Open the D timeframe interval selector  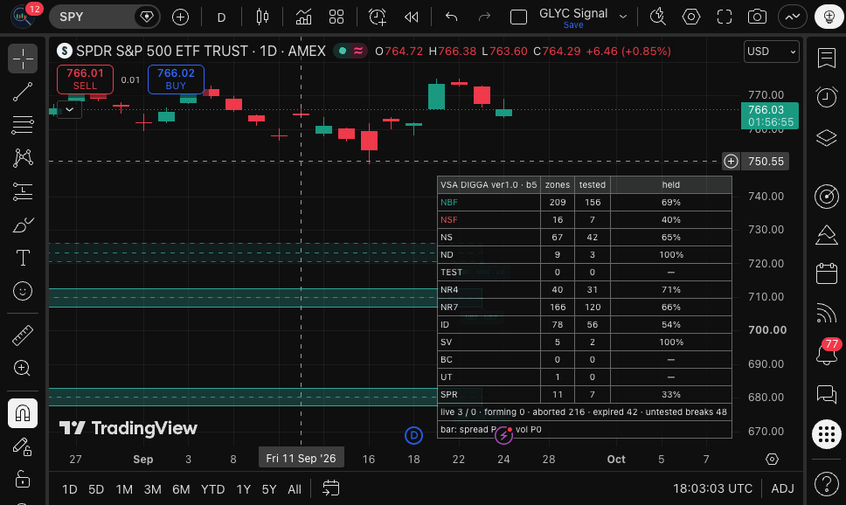pyautogui.click(x=221, y=17)
